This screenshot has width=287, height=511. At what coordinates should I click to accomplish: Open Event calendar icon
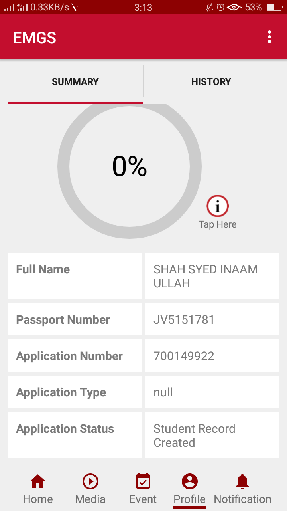point(143,481)
